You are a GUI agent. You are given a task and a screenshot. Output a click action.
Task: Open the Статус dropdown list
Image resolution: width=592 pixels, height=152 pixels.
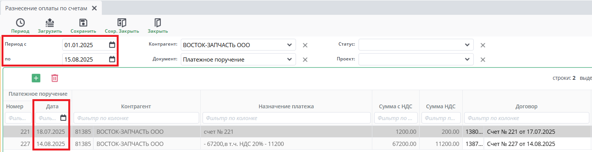pos(467,45)
